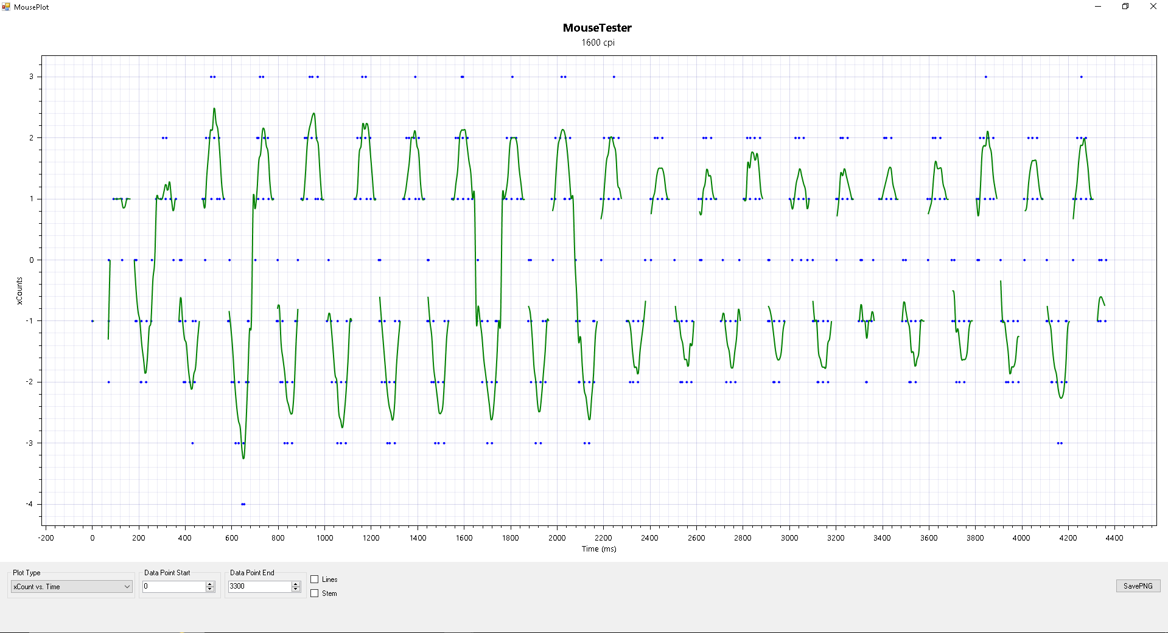Click inside the Data Point Start field

174,587
